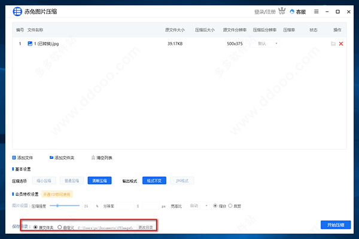Close the 赤兔图片压缩 window
Screen dimensions: 359x239
[348, 12]
